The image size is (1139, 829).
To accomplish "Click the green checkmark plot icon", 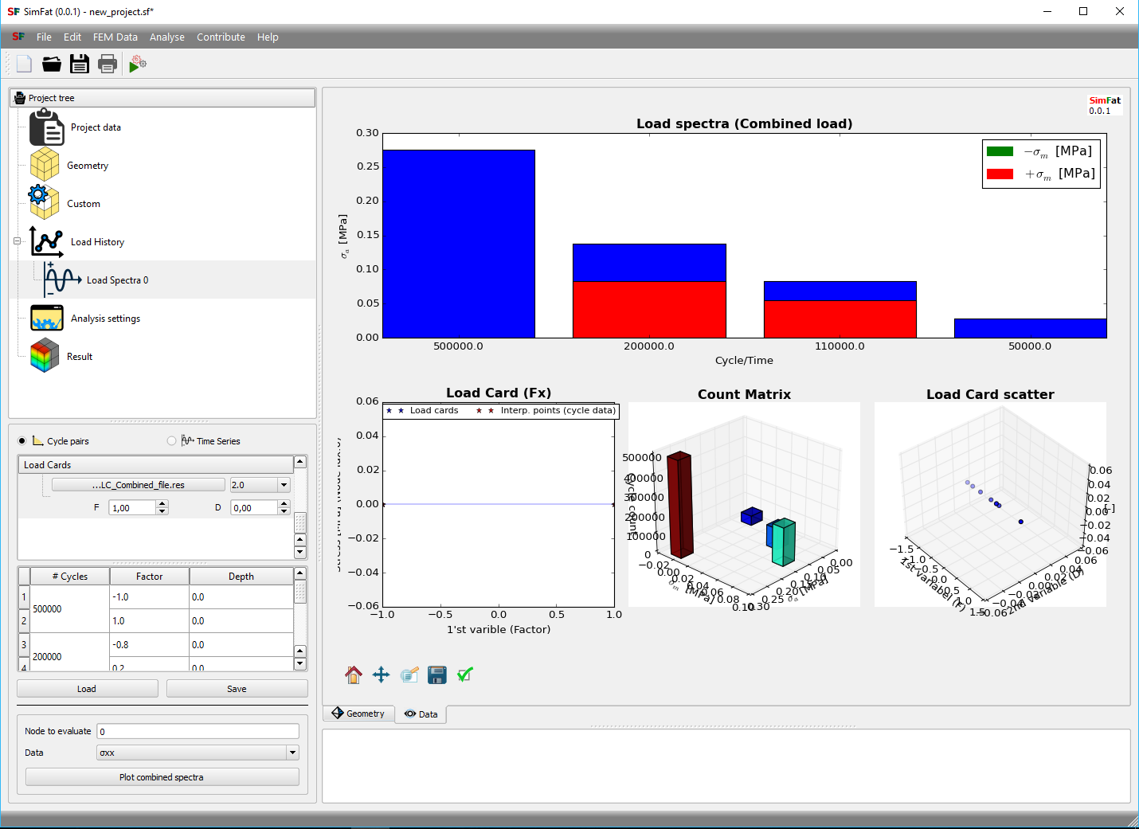I will [465, 675].
